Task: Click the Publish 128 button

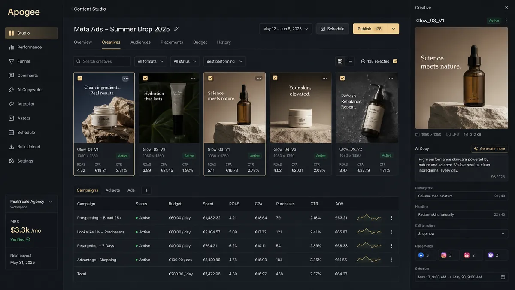Action: coord(370,29)
